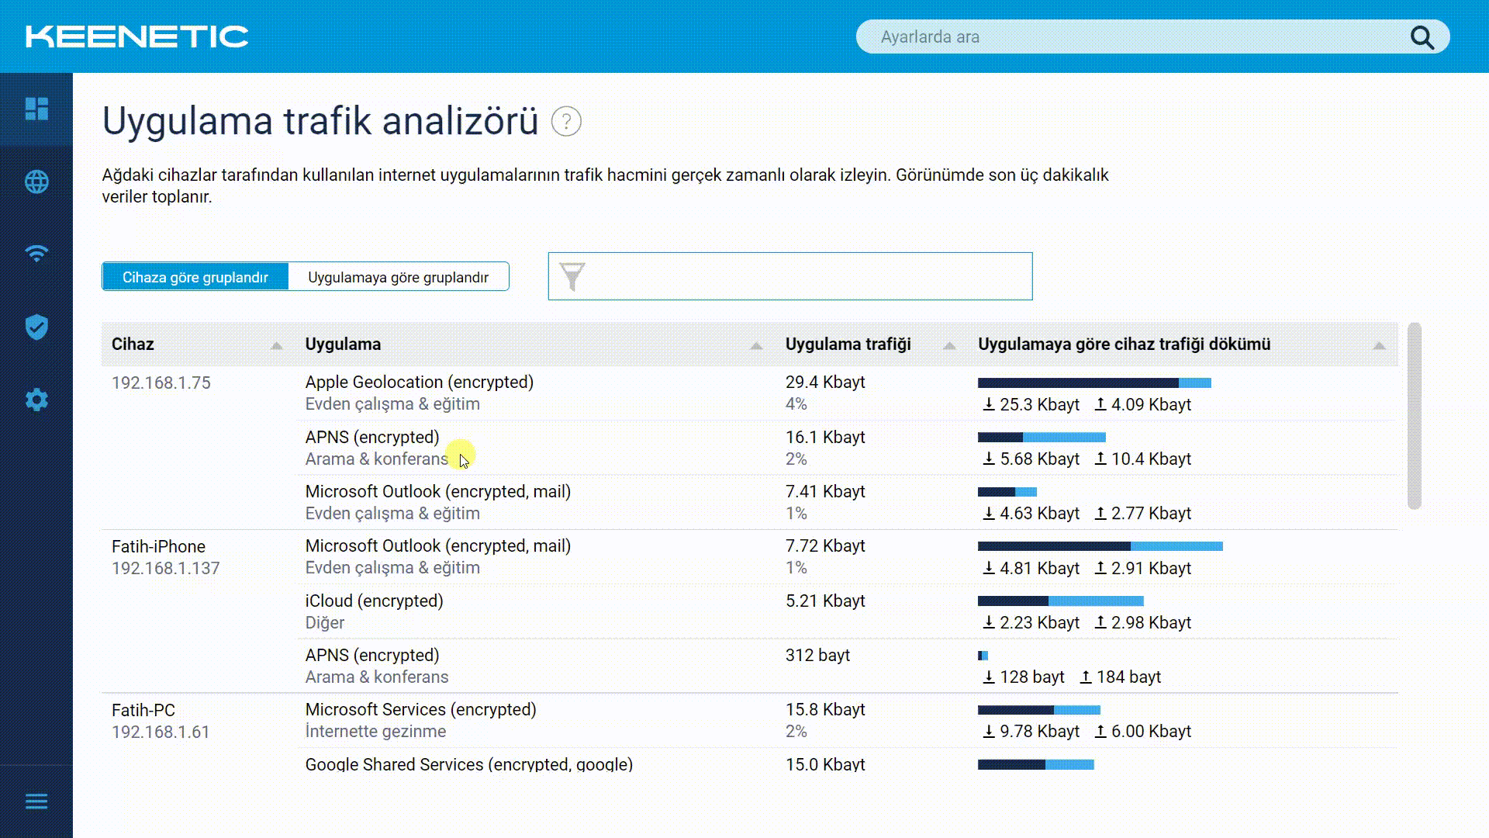Viewport: 1489px width, 838px height.
Task: Click 'İnternette gezinme' category label
Action: pos(375,732)
